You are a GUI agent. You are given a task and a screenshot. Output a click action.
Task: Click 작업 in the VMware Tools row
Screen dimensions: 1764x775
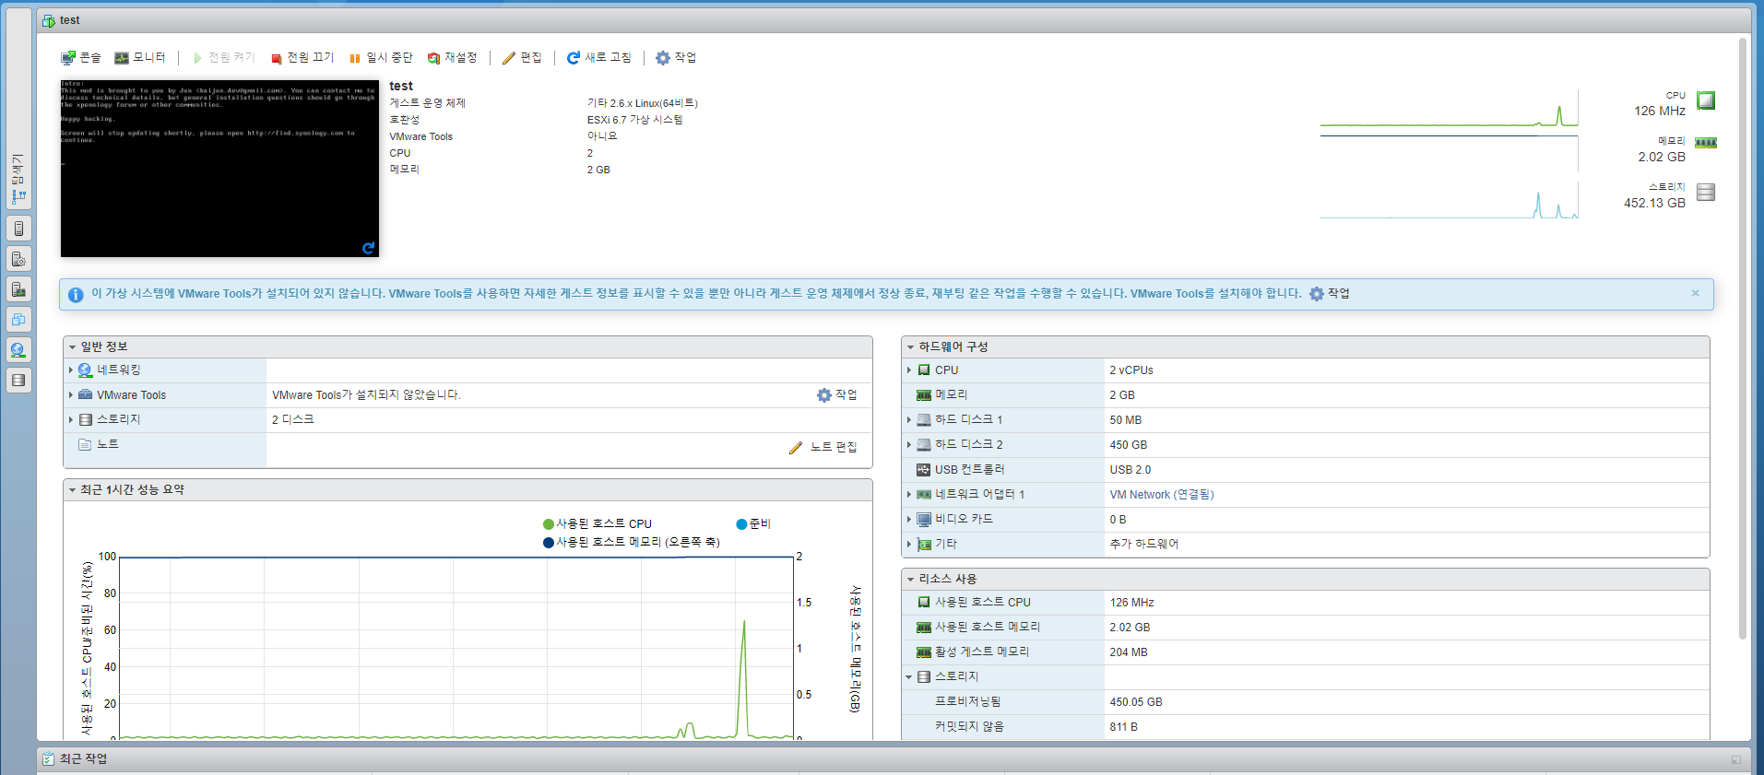click(837, 395)
